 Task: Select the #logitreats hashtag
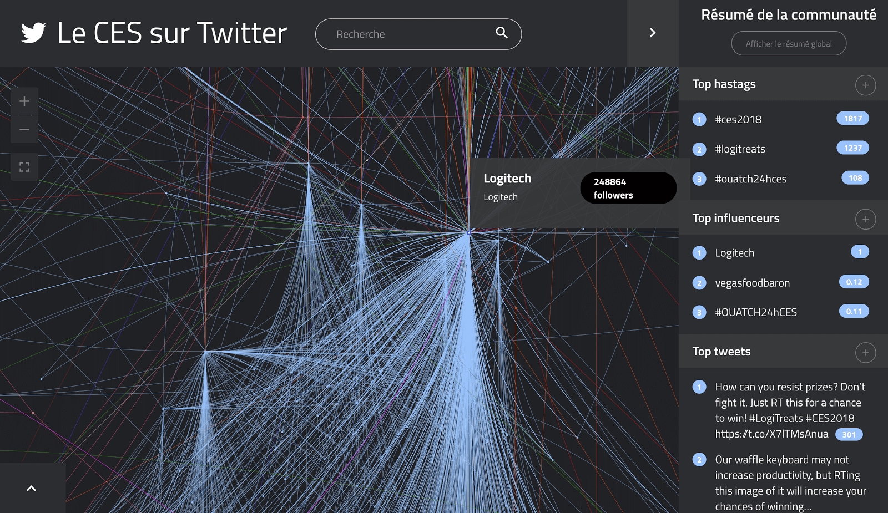(740, 149)
